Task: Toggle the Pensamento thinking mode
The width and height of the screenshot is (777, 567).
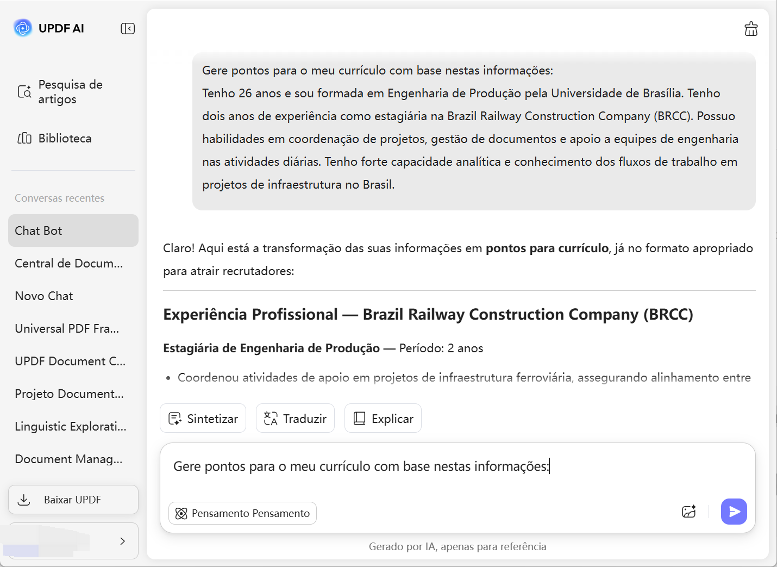Action: point(242,513)
